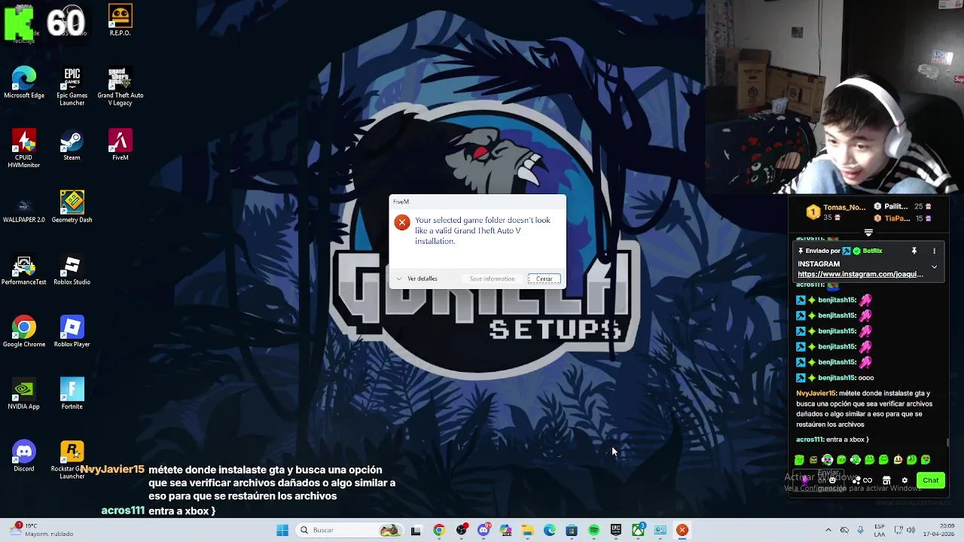
Task: Open Google Chrome desktop shortcut
Action: (x=24, y=332)
